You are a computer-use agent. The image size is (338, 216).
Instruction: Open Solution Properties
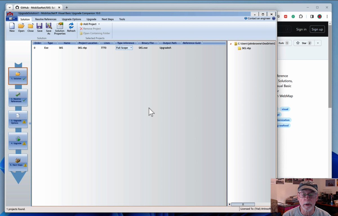(60, 29)
